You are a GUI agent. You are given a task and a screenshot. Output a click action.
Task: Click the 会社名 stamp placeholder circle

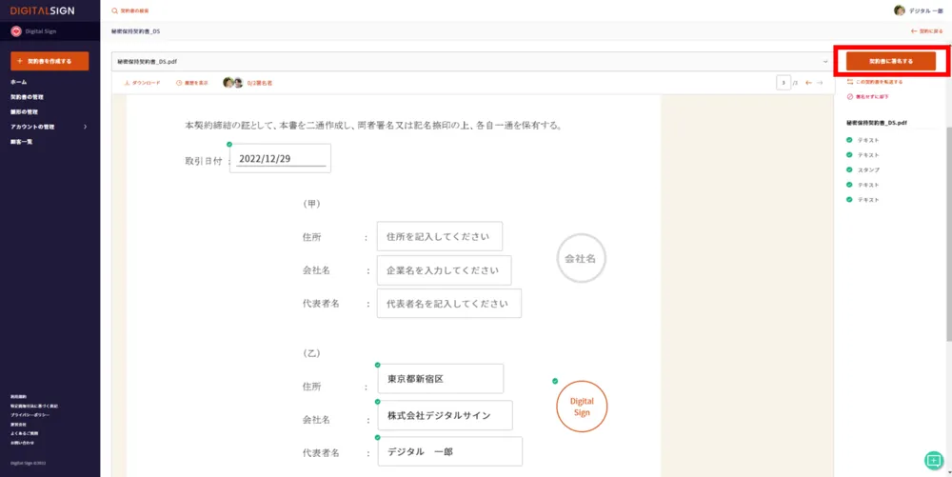click(x=582, y=258)
